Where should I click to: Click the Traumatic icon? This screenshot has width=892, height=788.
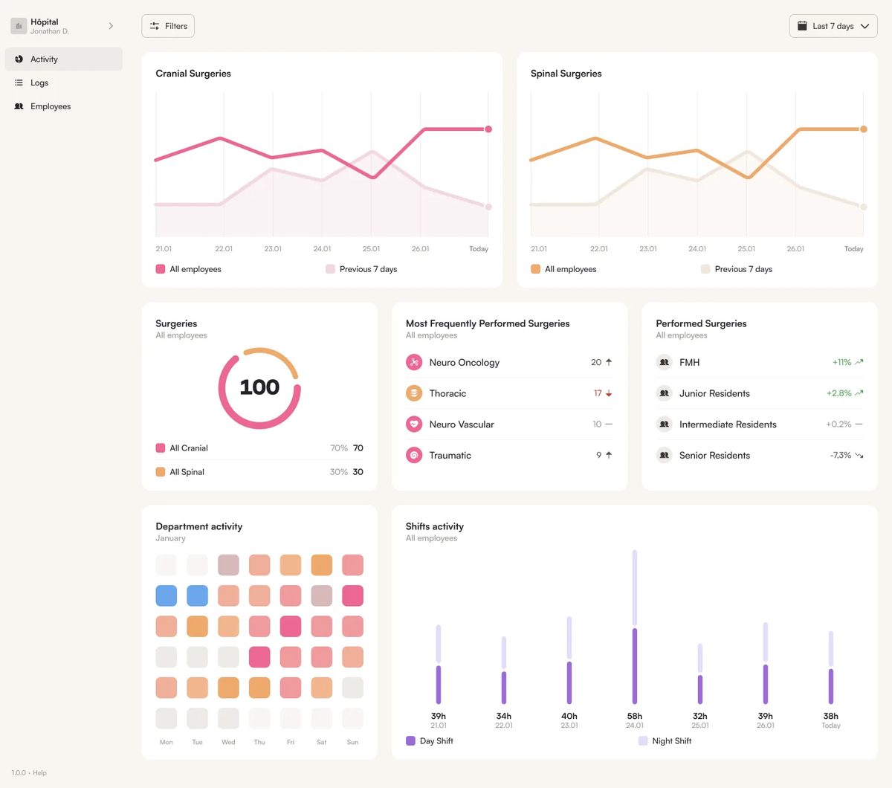(414, 455)
